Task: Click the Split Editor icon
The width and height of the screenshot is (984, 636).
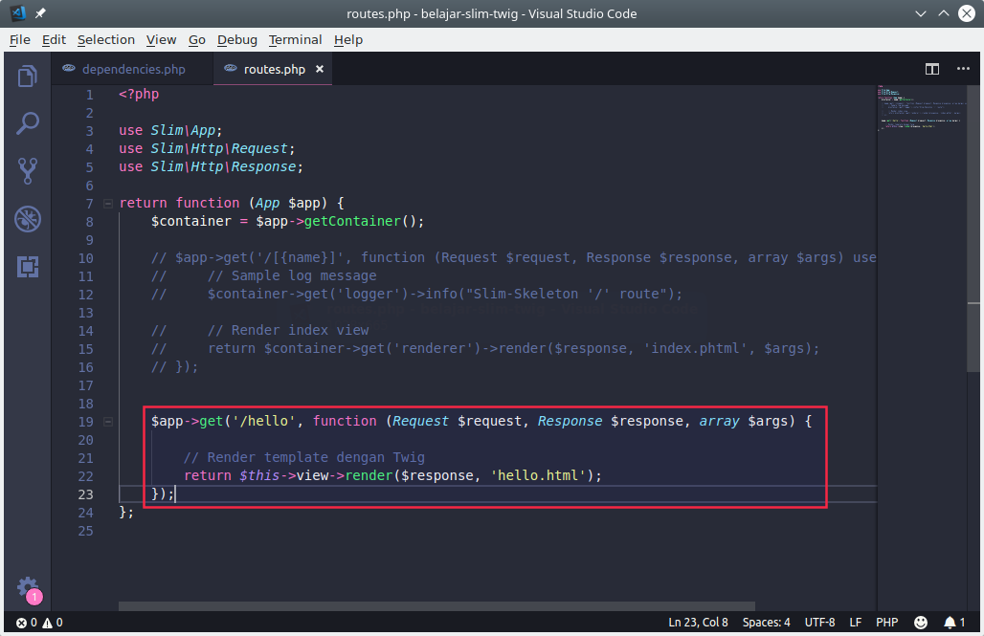Action: coord(931,69)
